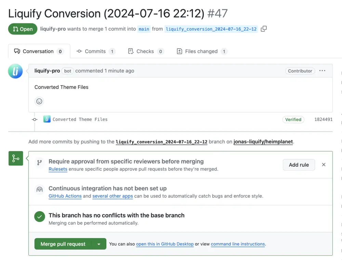342x261 pixels.
Task: Click the green Open status badge
Action: pos(23,29)
